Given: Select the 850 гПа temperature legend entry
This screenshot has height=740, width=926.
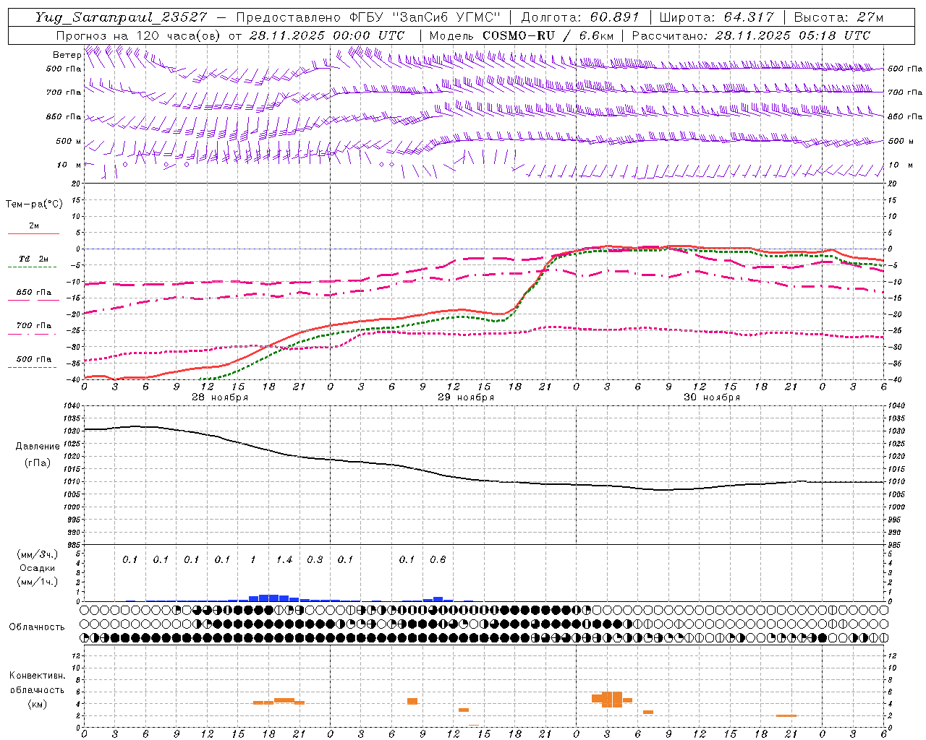Looking at the screenshot, I should click(x=34, y=293).
